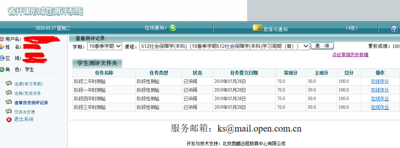400x148 pixels.
Task: Open the yellow envelope messages icon
Action: coord(257,28)
